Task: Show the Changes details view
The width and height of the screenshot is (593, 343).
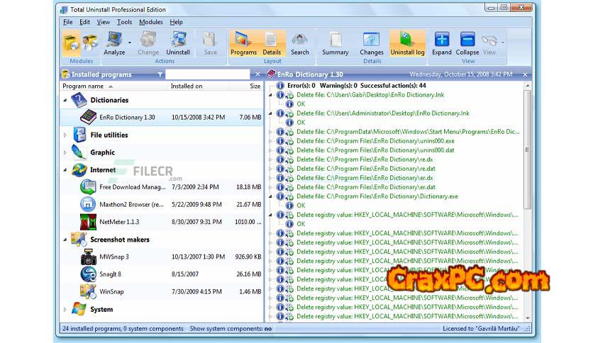Action: pos(372,43)
